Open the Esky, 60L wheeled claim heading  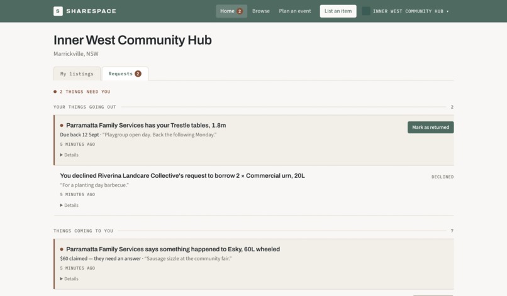[173, 249]
